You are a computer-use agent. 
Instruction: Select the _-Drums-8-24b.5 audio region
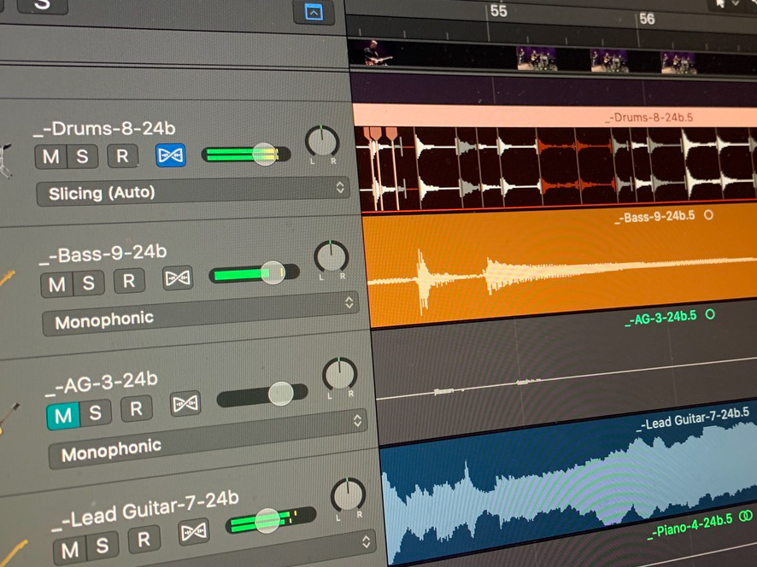555,158
